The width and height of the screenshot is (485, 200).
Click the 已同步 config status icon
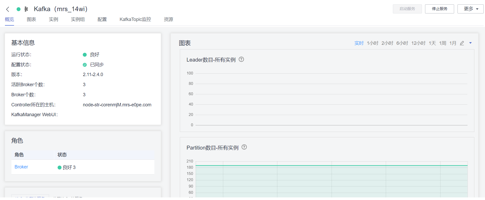(x=85, y=65)
